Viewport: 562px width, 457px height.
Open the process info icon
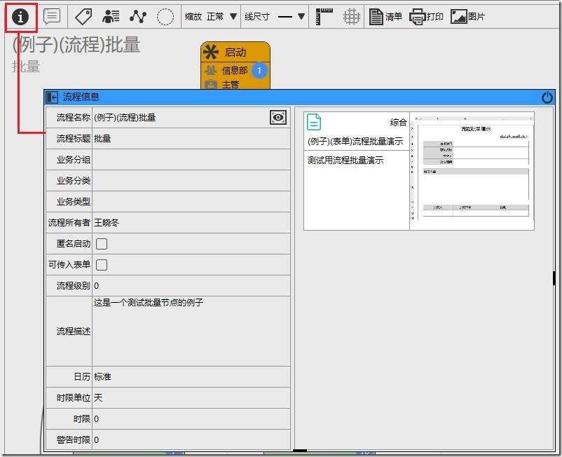click(20, 17)
